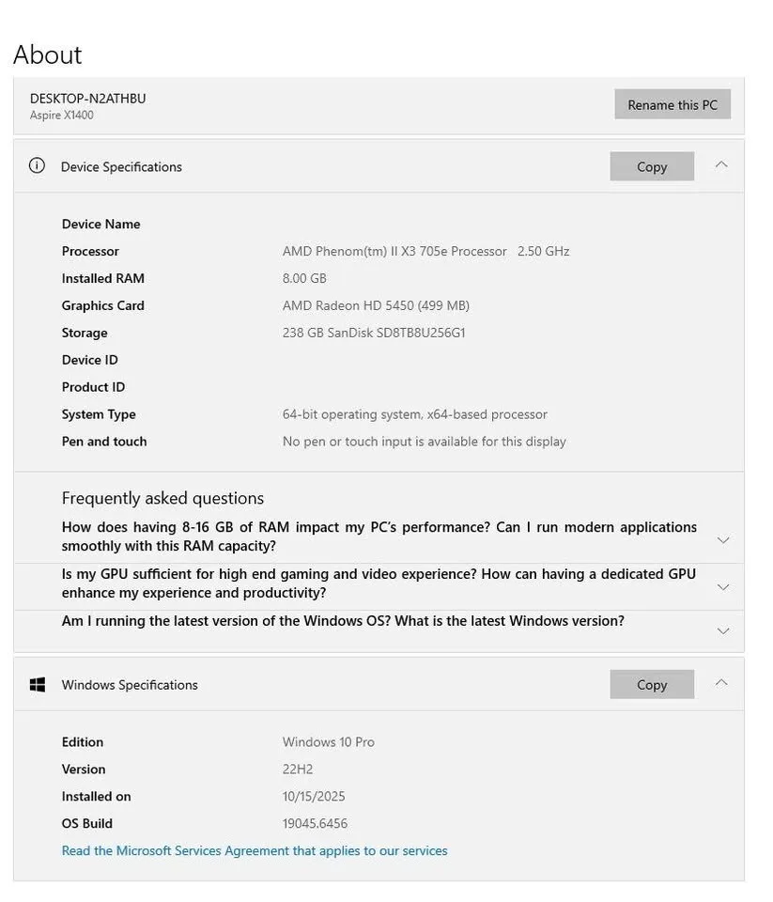Click the Windows 10 Pro edition value

point(328,739)
